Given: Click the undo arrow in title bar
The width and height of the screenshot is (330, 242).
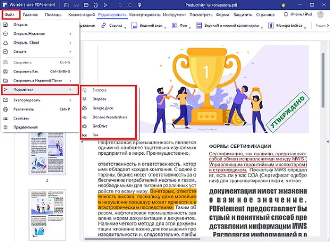Looking at the screenshot, I should [120, 5].
